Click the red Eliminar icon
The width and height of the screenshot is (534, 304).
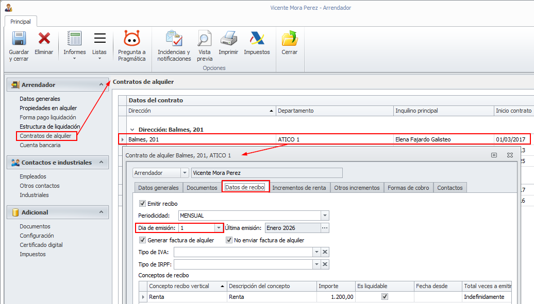(44, 39)
